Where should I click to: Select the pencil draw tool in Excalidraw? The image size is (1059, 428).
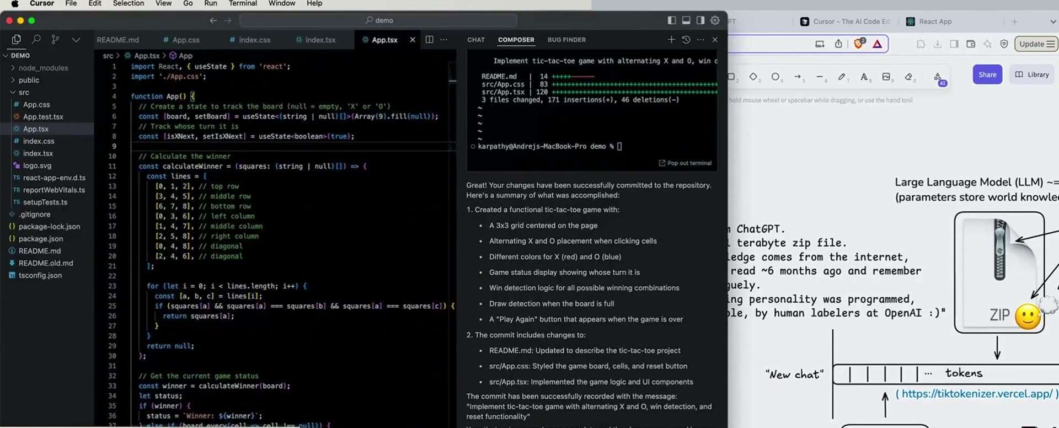pyautogui.click(x=842, y=77)
